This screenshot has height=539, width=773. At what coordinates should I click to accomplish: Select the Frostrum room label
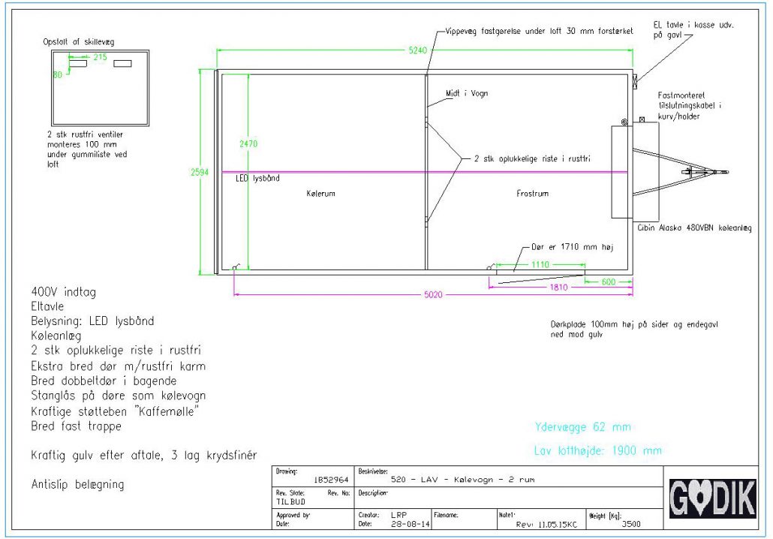(x=532, y=194)
